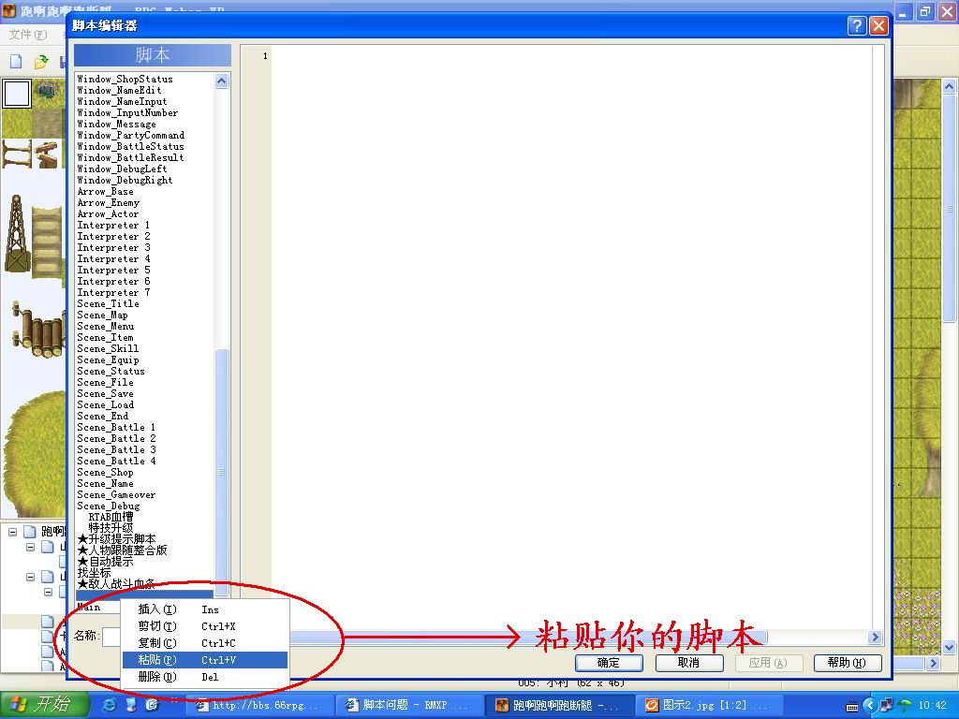Choose 插入 (Insert) from the context menu
Image resolution: width=959 pixels, height=719 pixels.
(x=204, y=609)
